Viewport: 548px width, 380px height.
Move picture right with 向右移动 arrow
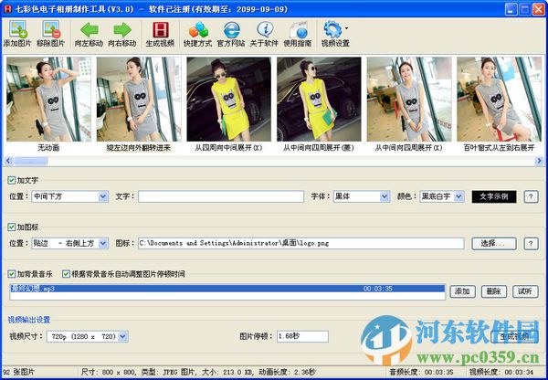[122, 34]
